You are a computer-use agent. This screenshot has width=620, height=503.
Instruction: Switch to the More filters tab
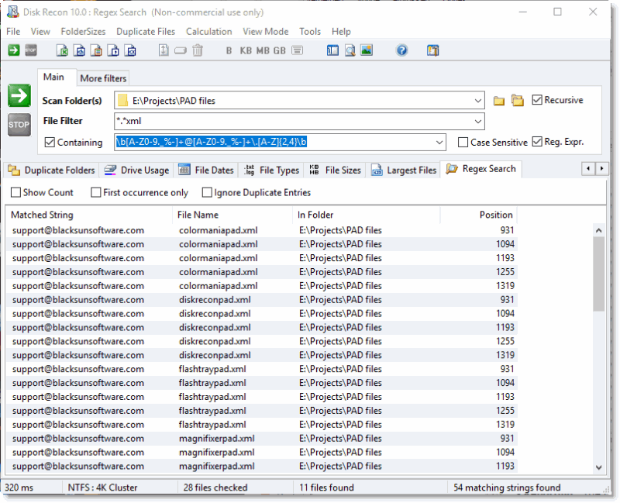(x=103, y=78)
